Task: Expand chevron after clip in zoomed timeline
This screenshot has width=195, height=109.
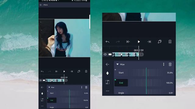Action: (141, 54)
